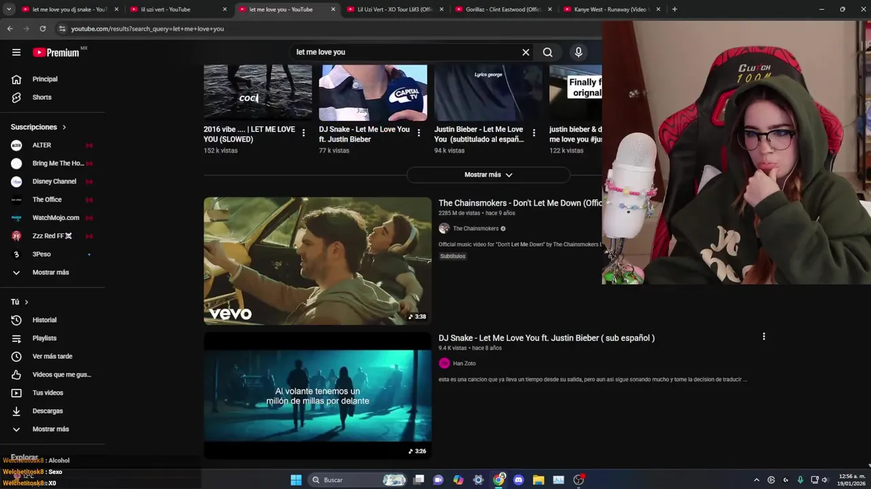Expand the Tú section

[20, 302]
